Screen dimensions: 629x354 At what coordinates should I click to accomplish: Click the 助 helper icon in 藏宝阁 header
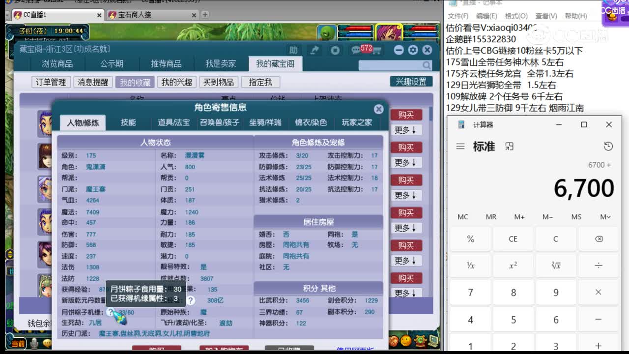pos(293,50)
